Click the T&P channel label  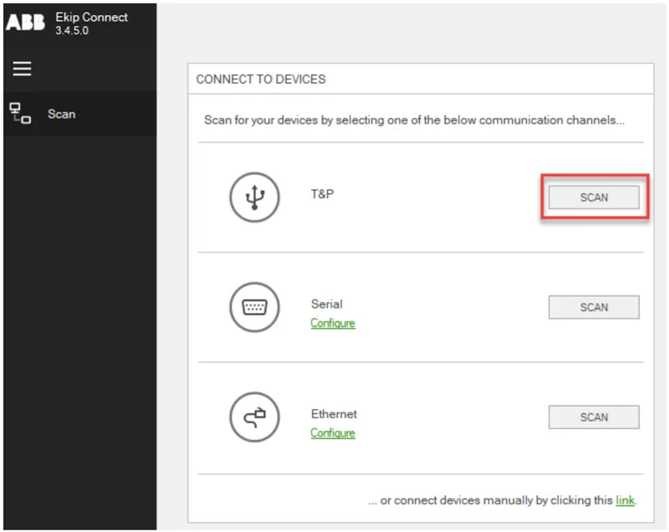(322, 193)
